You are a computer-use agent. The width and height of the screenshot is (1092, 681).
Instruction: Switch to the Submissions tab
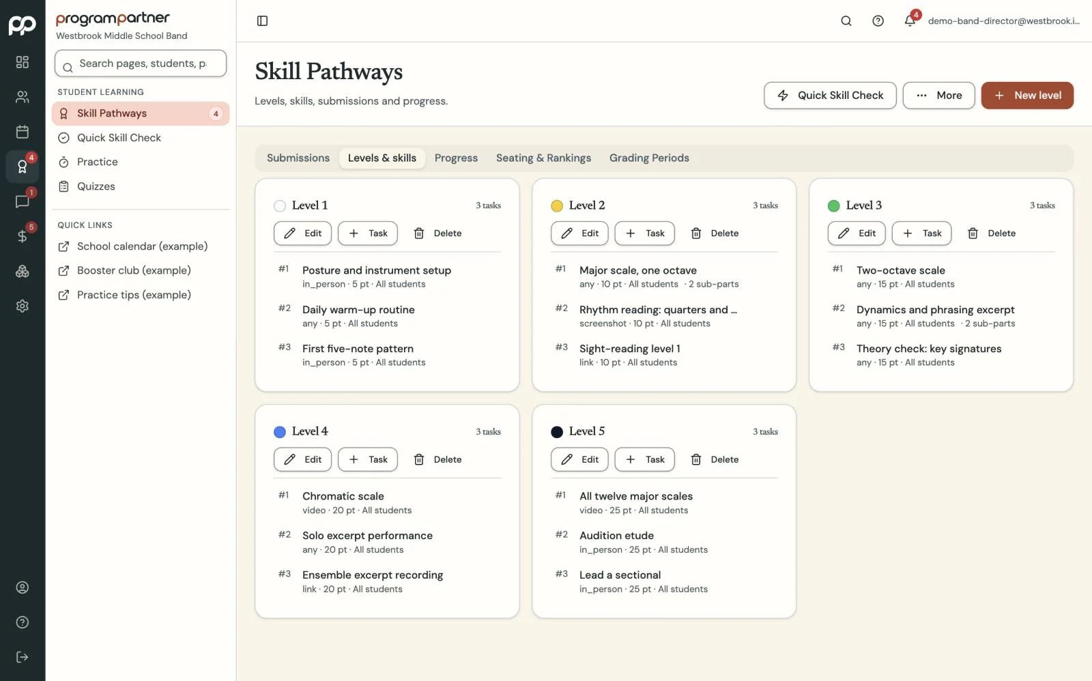click(x=298, y=158)
